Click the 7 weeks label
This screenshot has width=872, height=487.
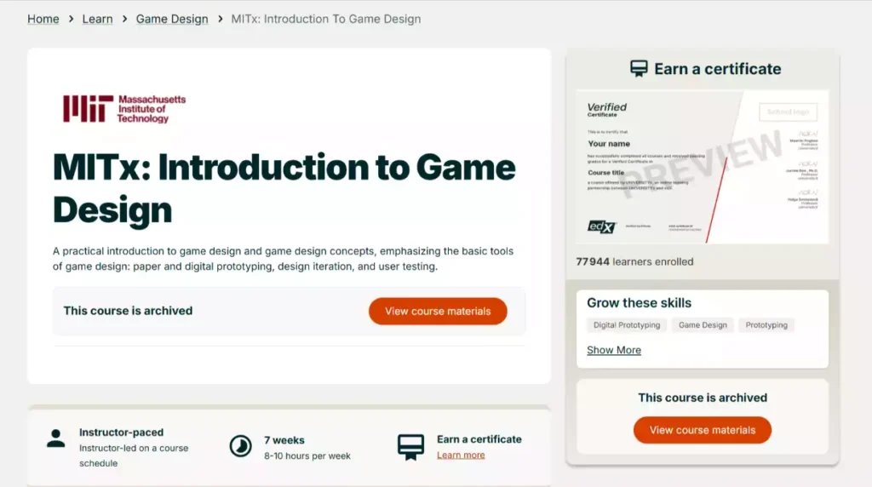[284, 440]
